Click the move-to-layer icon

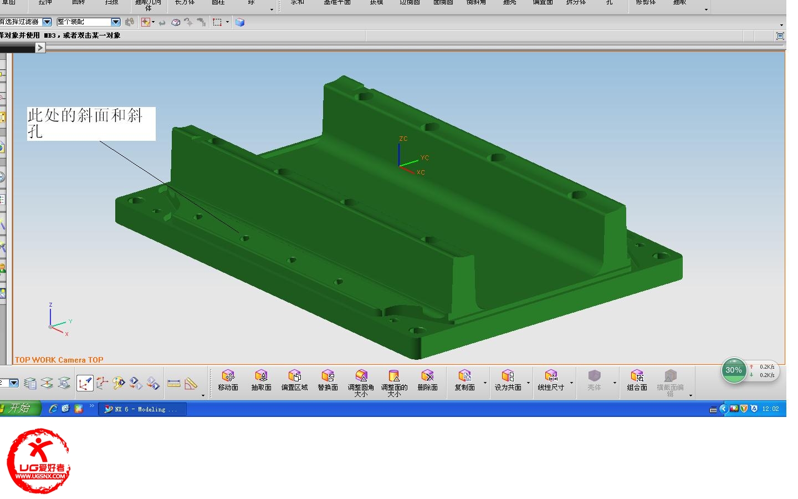pyautogui.click(x=47, y=383)
